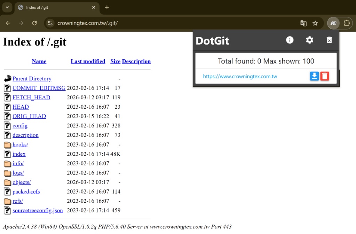Viewport: 356px width, 234px height.
Task: Clear all found sites in DotGit header
Action: 329,40
